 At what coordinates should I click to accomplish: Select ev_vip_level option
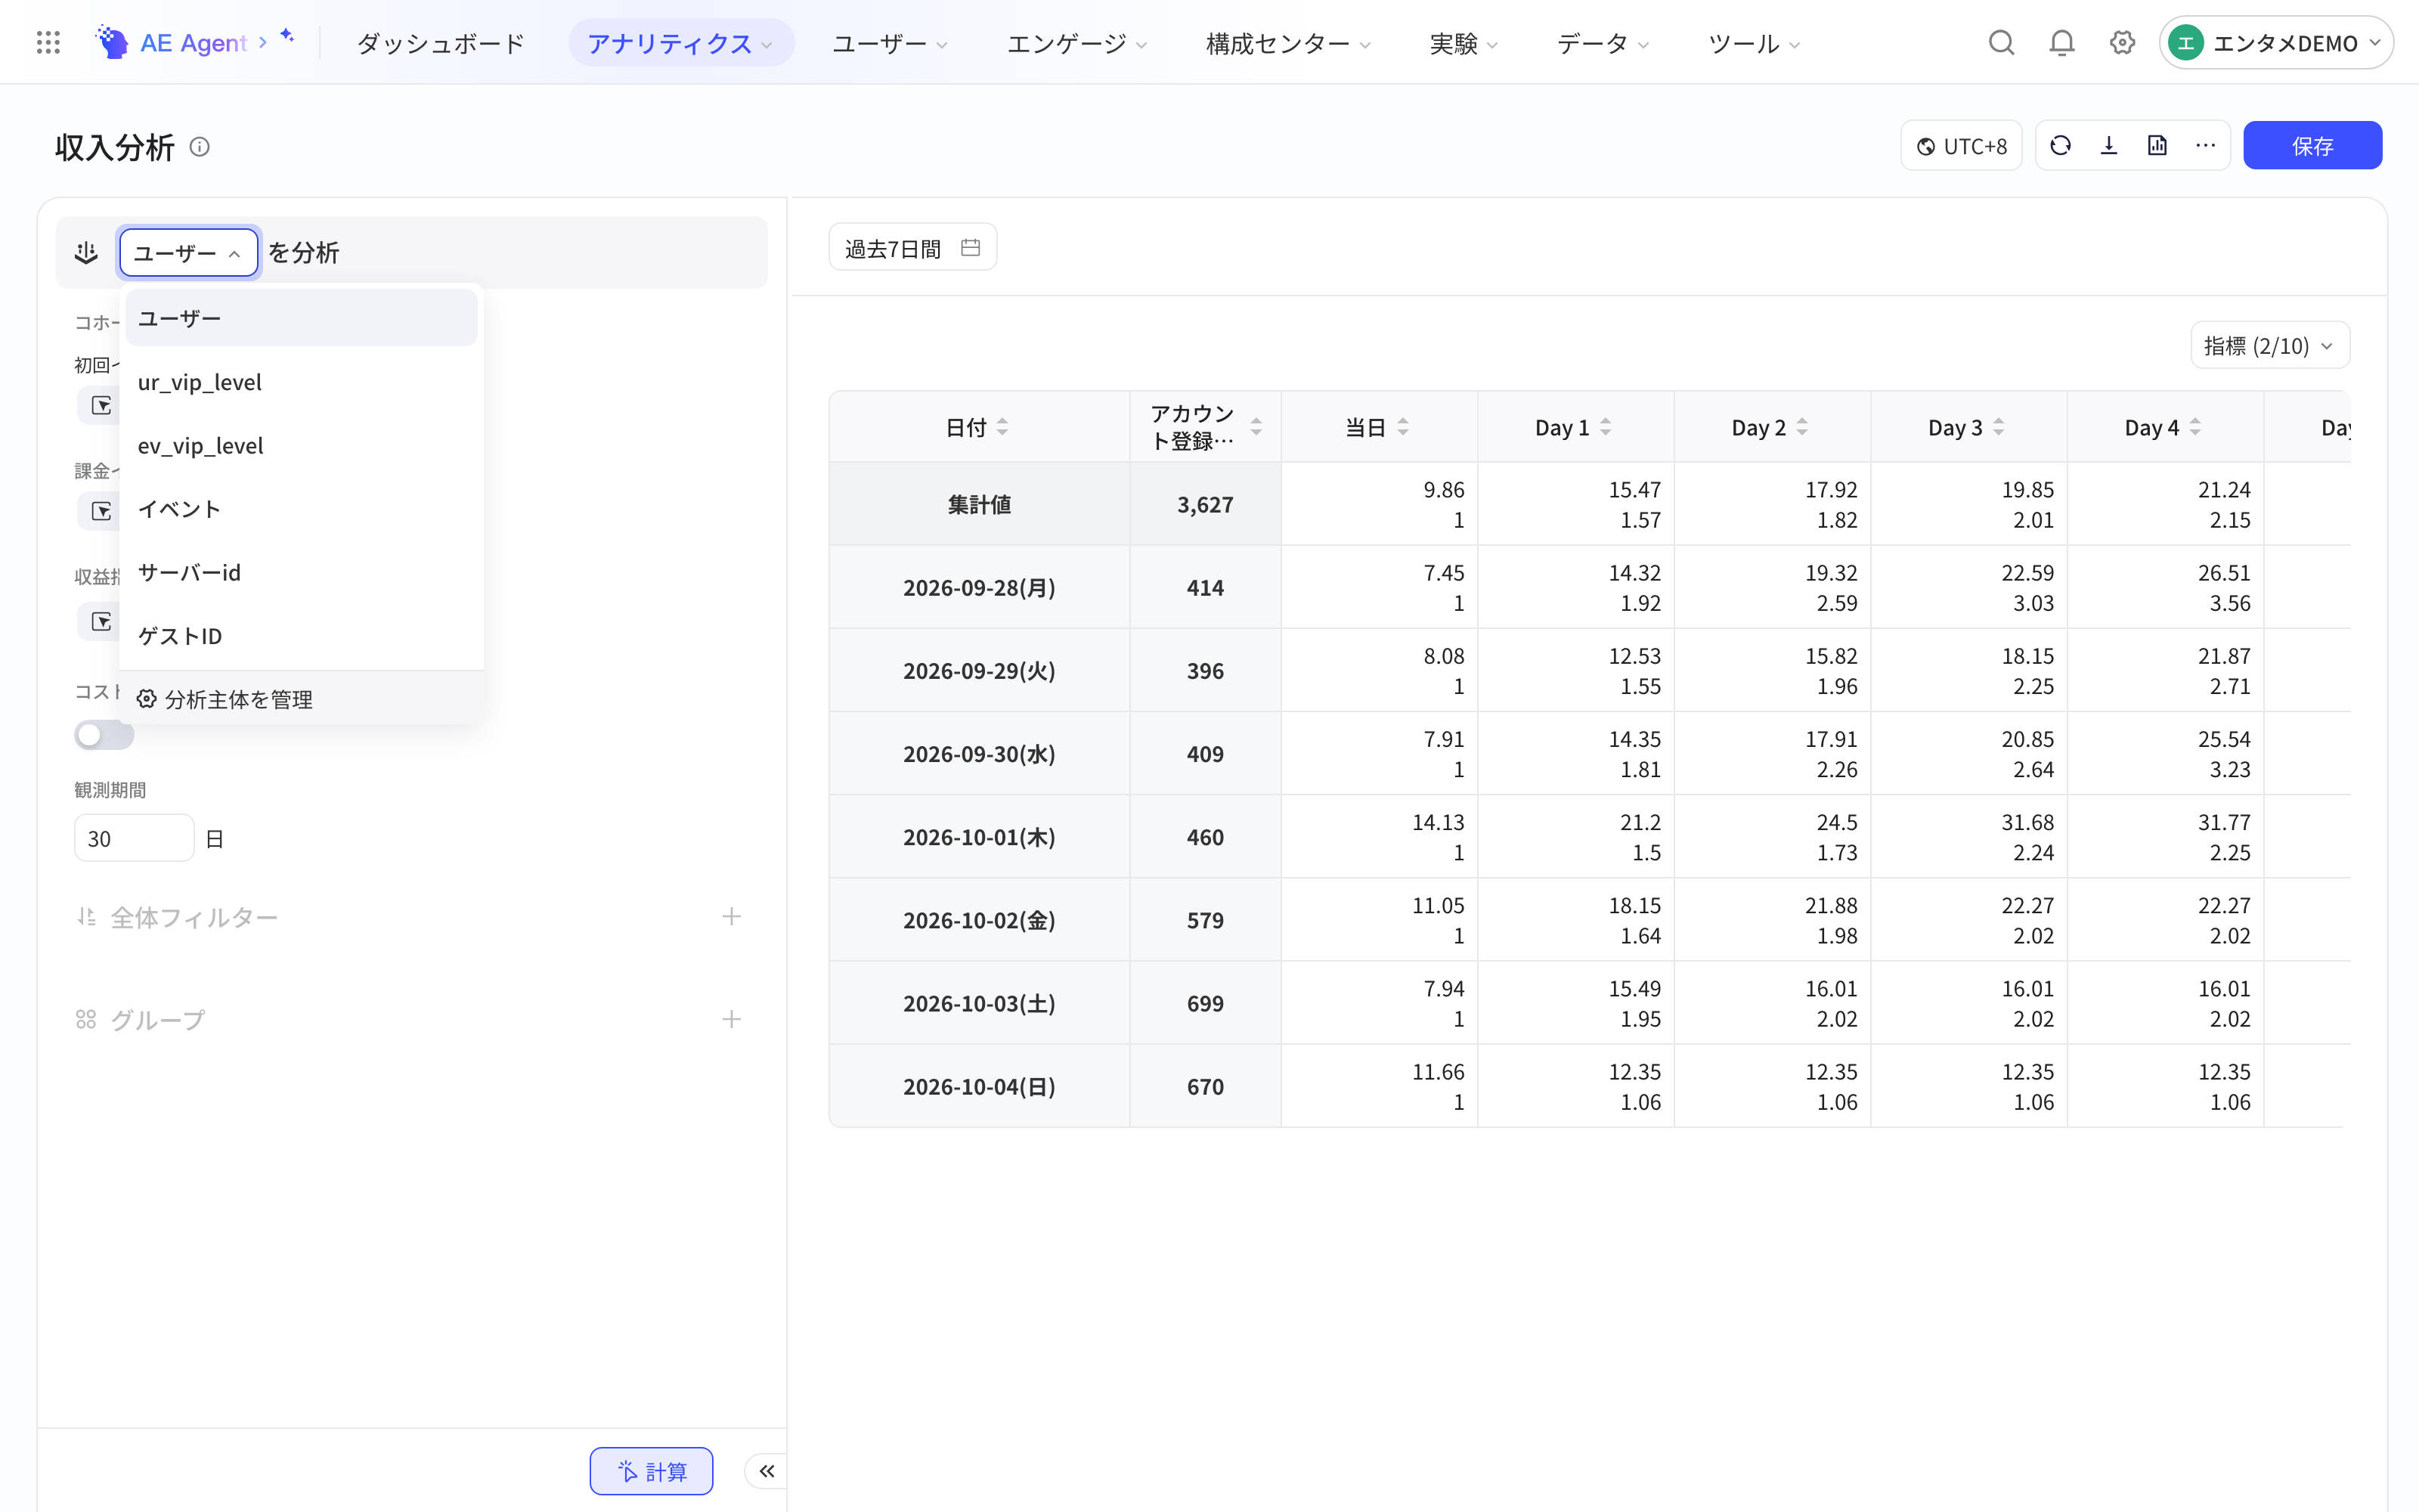(x=301, y=445)
